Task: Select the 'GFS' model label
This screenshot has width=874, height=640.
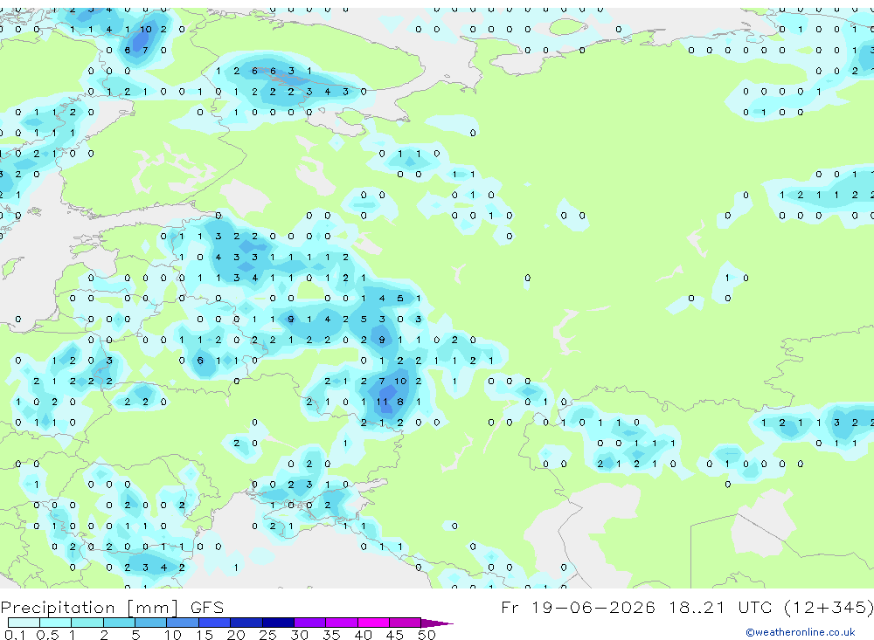Action: (x=207, y=607)
